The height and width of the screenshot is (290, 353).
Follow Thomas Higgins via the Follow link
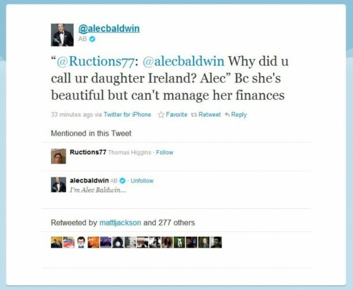pyautogui.click(x=165, y=153)
